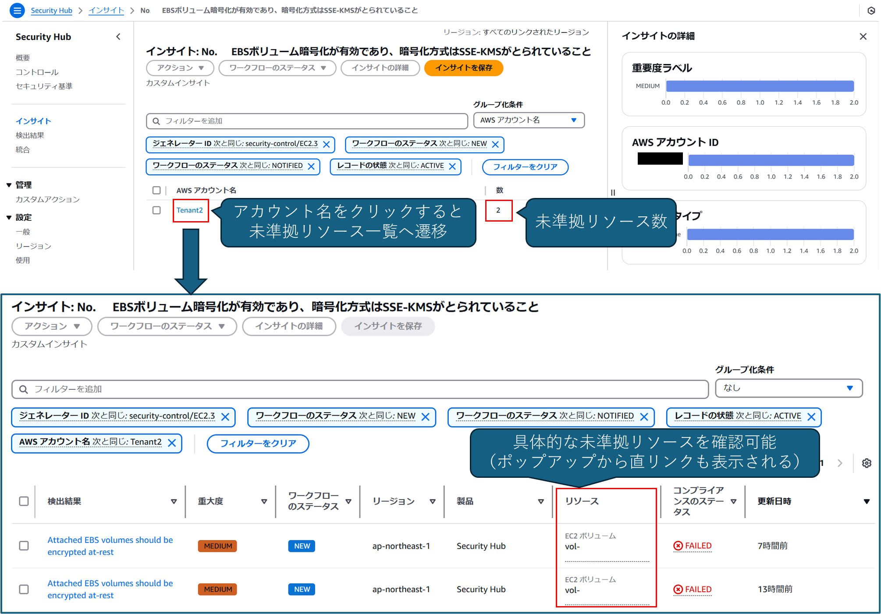Click the フィルターを追加 search field
Screen dimensions: 881x614
(x=307, y=121)
